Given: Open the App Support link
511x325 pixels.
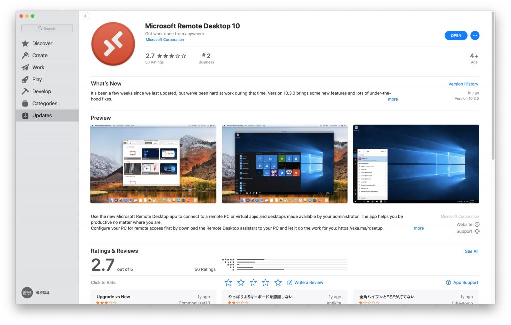Looking at the screenshot, I should coord(466,282).
